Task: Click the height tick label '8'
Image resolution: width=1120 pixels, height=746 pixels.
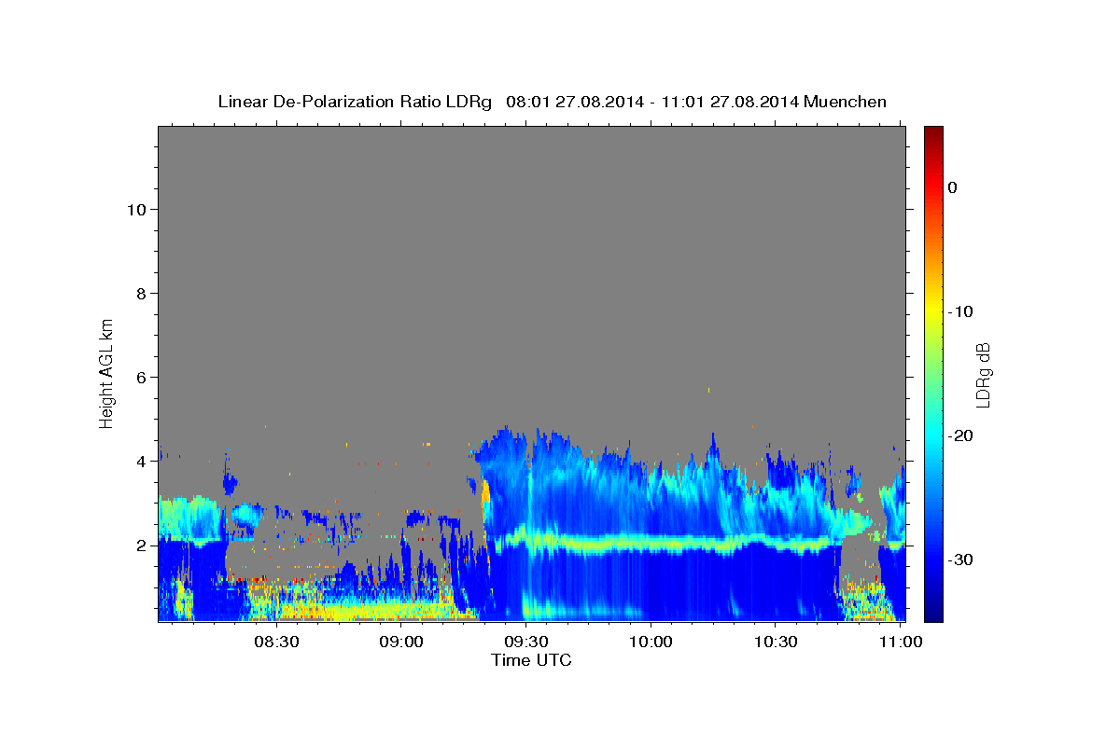Action: (x=139, y=293)
